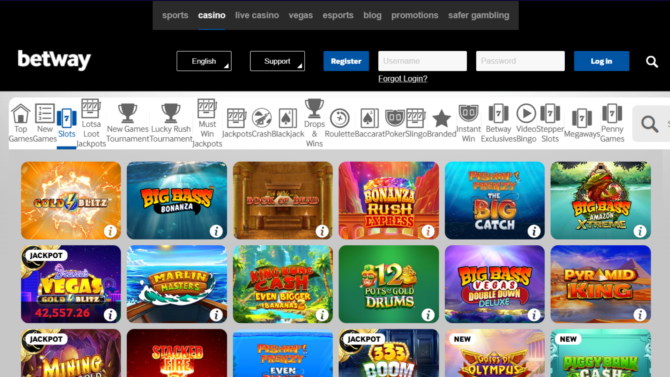Image resolution: width=670 pixels, height=377 pixels.
Task: Open the Big Bass Bonanza game thumbnail
Action: coord(177,200)
